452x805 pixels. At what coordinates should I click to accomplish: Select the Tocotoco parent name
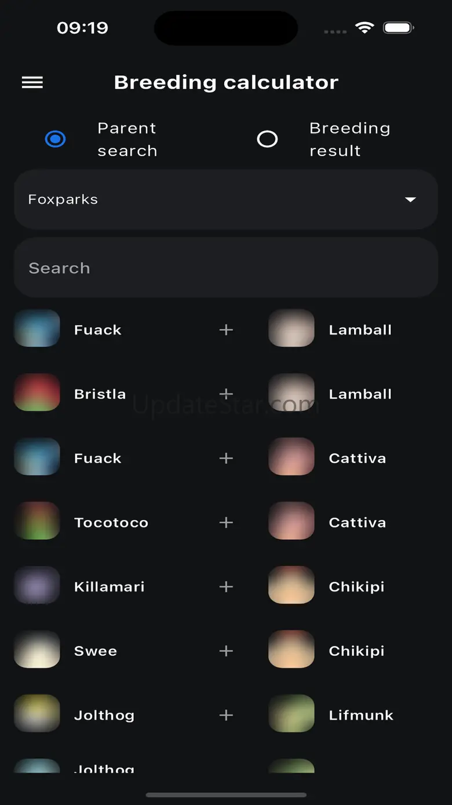[x=111, y=522]
